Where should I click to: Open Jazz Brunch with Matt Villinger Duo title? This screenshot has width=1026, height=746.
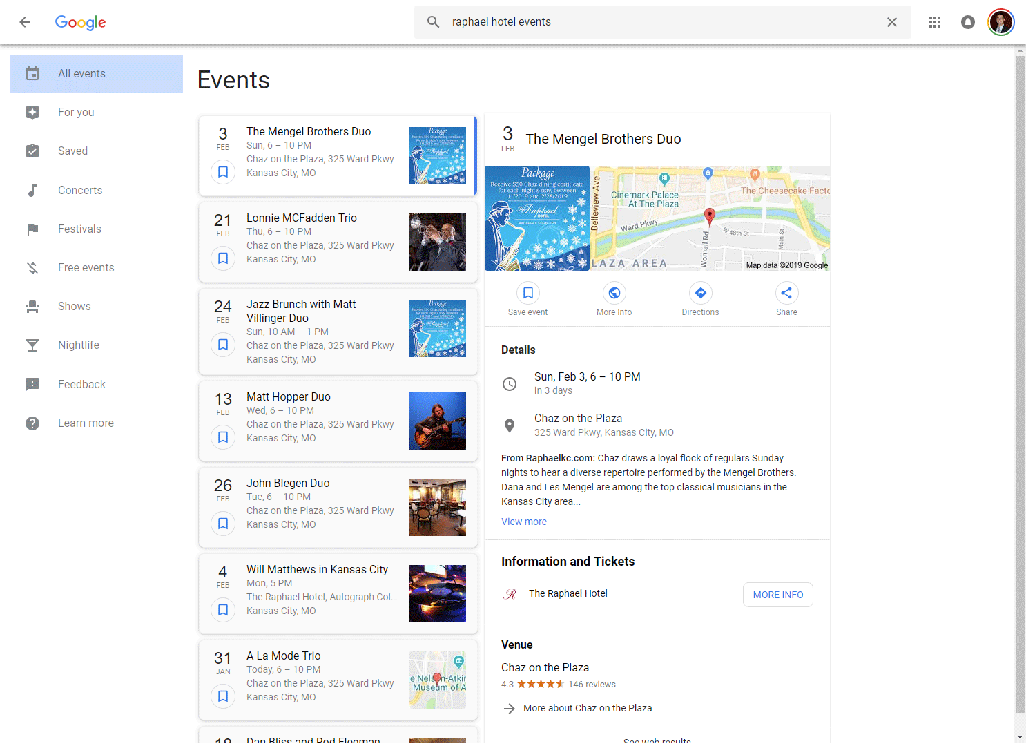point(301,311)
